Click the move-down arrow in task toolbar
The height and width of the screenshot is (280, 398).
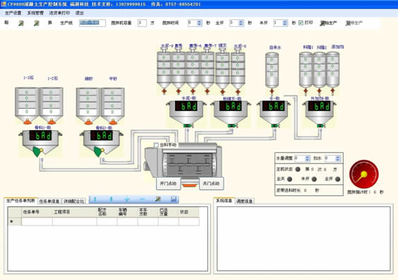[x=111, y=199]
